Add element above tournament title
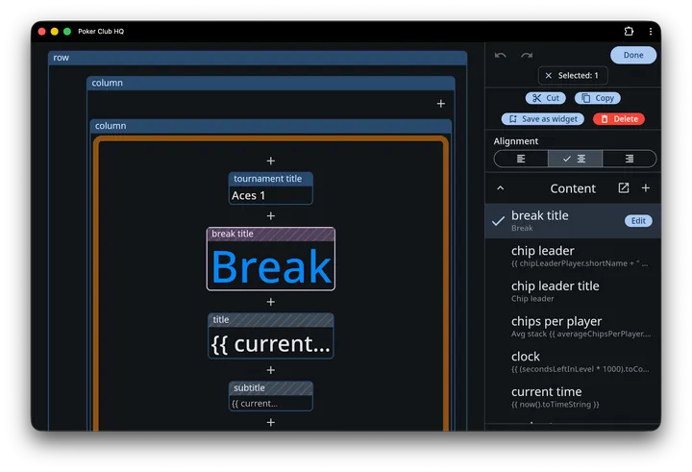 (x=270, y=161)
